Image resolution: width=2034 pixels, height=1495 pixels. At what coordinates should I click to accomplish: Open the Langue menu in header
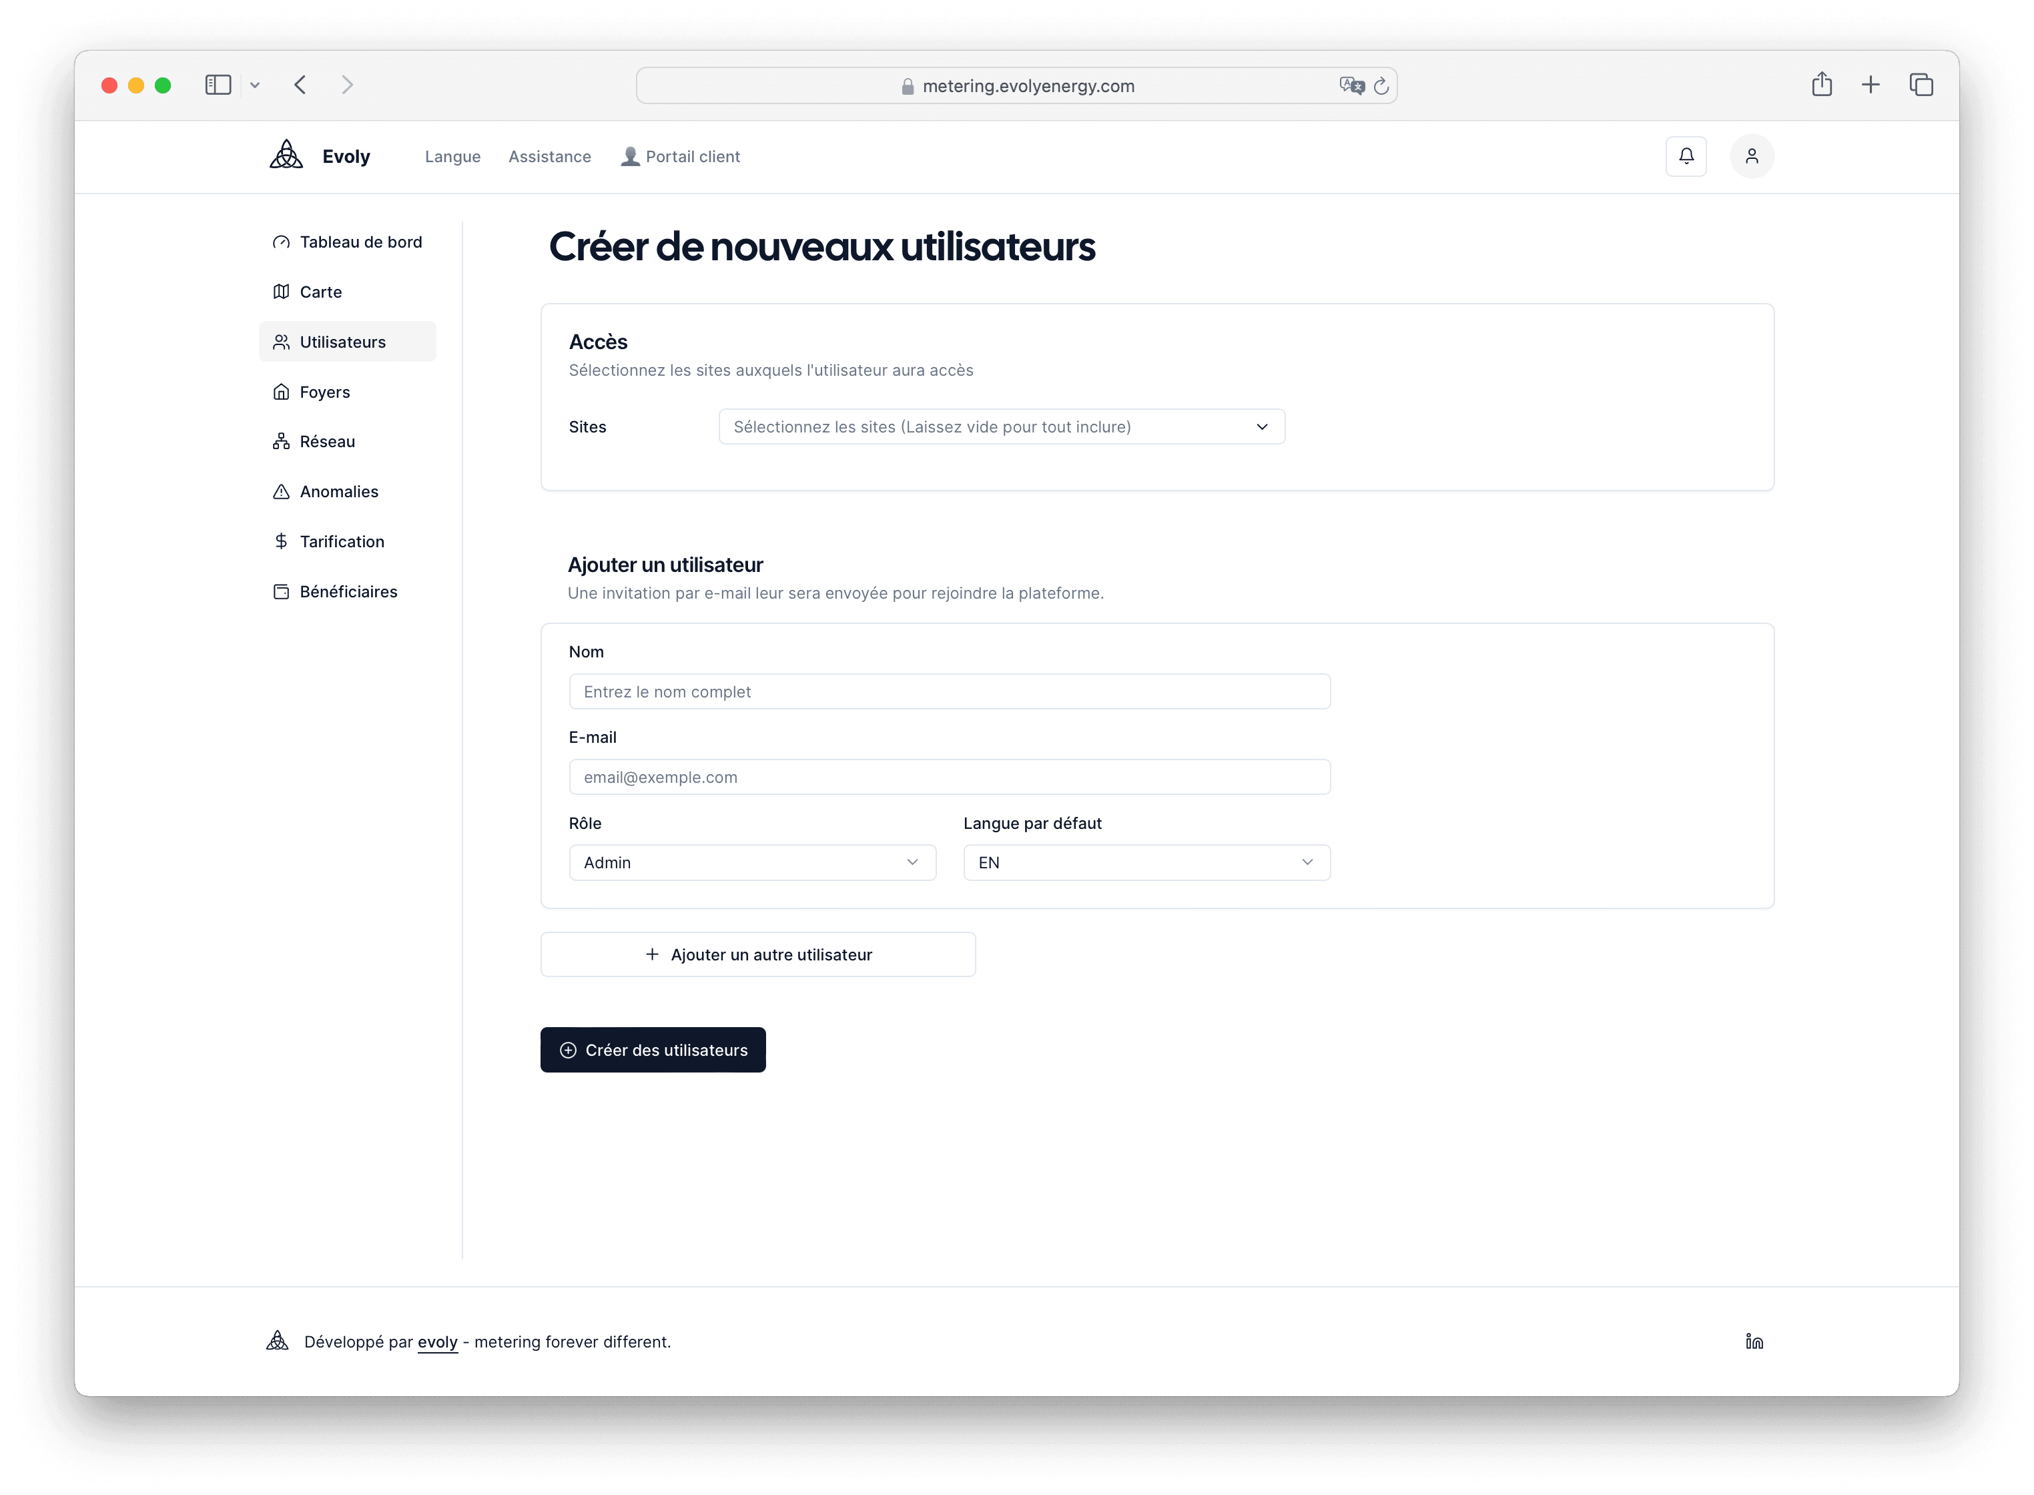pos(452,157)
